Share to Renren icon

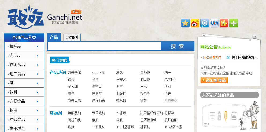[x=214, y=23]
